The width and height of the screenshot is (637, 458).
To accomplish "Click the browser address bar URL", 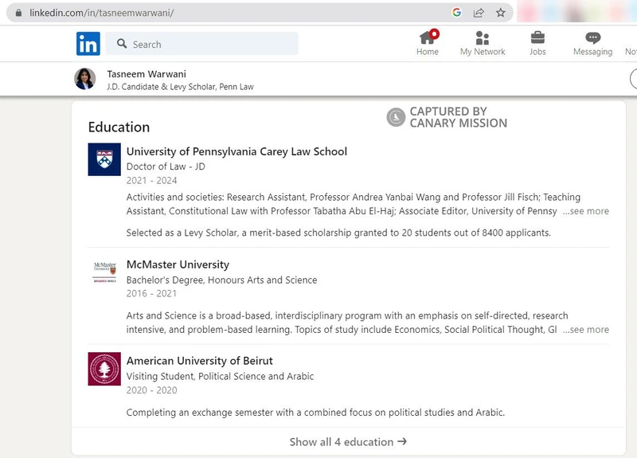I will pos(102,13).
